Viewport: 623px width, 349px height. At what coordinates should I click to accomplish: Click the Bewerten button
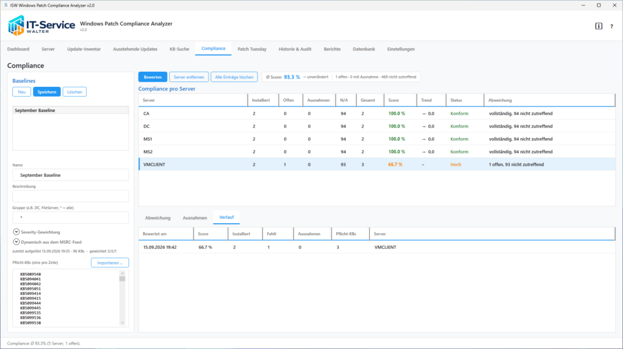click(153, 77)
